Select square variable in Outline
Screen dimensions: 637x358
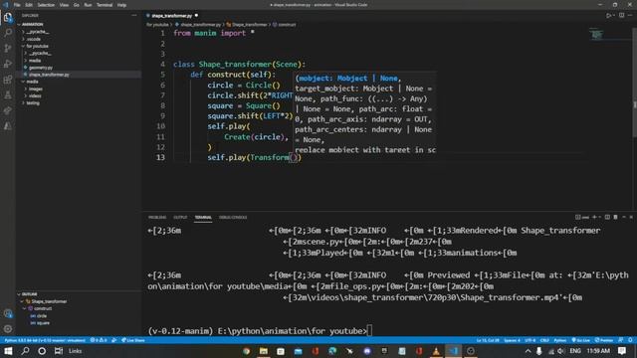(43, 323)
